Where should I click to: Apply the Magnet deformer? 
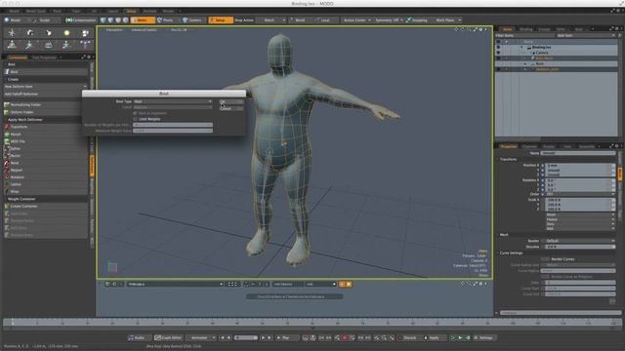tap(46, 170)
